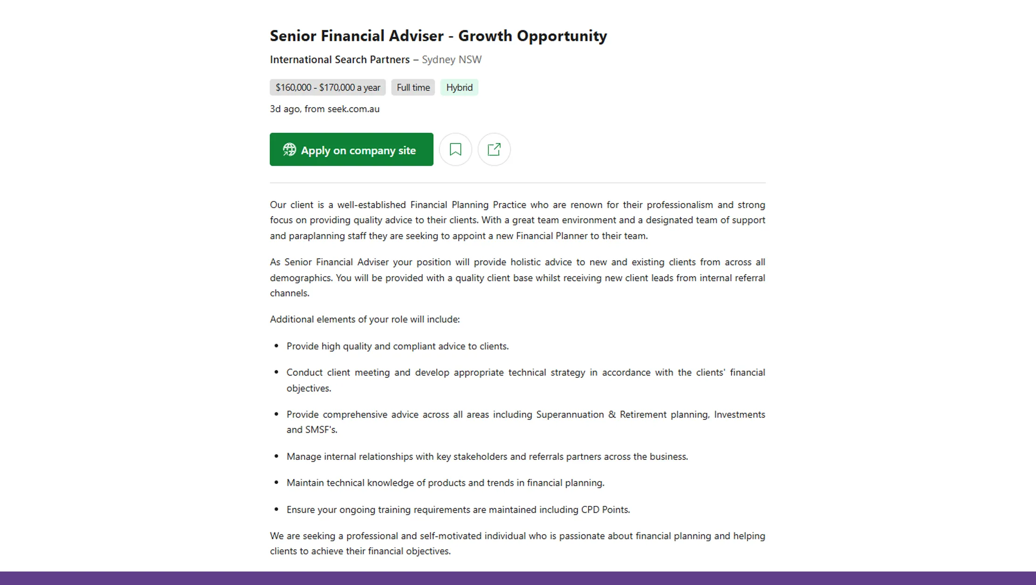Click the share job icon
Image resolution: width=1036 pixels, height=585 pixels.
tap(494, 149)
